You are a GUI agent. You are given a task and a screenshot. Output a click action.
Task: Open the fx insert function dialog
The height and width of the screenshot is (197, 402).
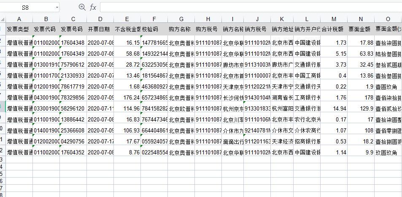(93, 7)
